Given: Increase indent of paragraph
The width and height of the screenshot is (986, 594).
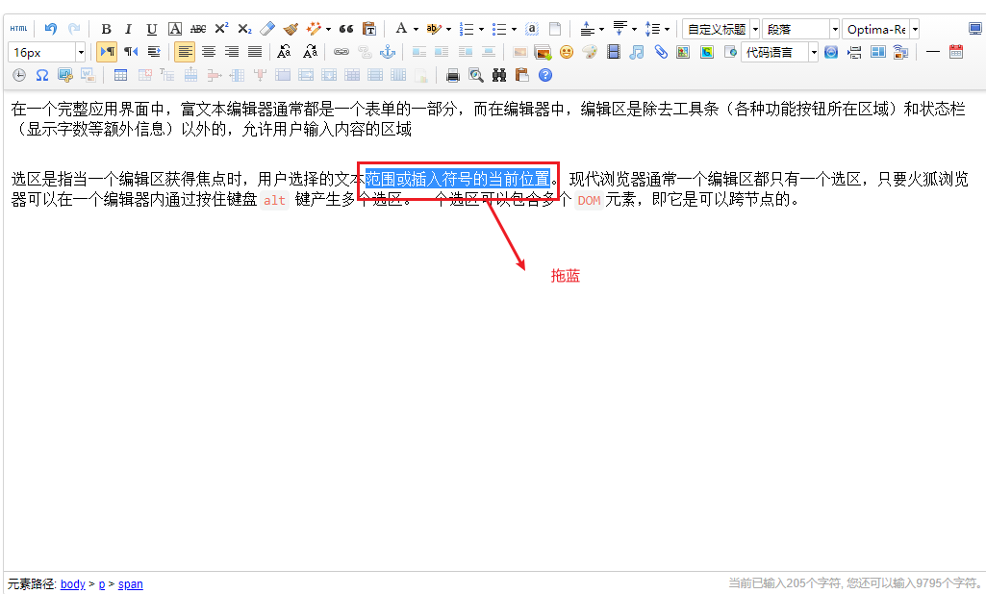Looking at the screenshot, I should [x=154, y=52].
